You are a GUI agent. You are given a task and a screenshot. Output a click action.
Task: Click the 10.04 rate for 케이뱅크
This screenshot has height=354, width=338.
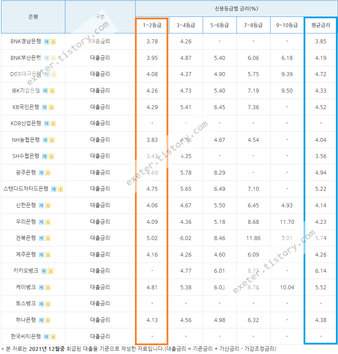pos(287,287)
